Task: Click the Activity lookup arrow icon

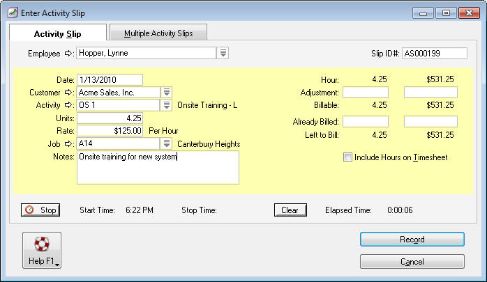Action: pos(68,105)
